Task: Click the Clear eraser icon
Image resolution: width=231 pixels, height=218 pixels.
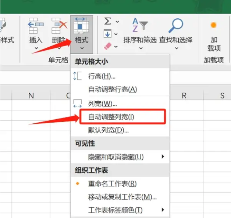Action: [108, 46]
